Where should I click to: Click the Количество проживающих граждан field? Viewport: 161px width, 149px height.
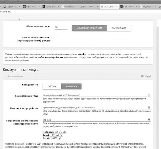(x=103, y=37)
